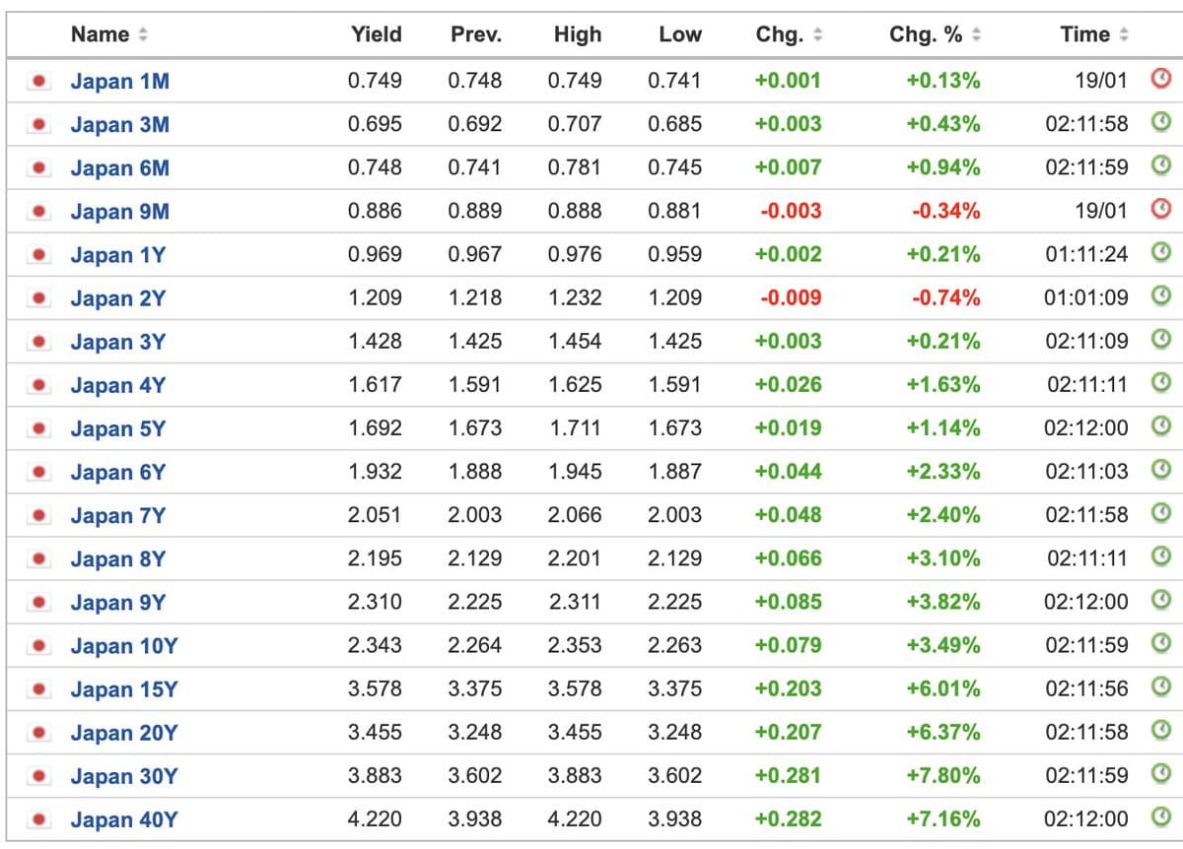Click the Japan flag icon beside Japan 30Y
The height and width of the screenshot is (849, 1183).
point(39,776)
